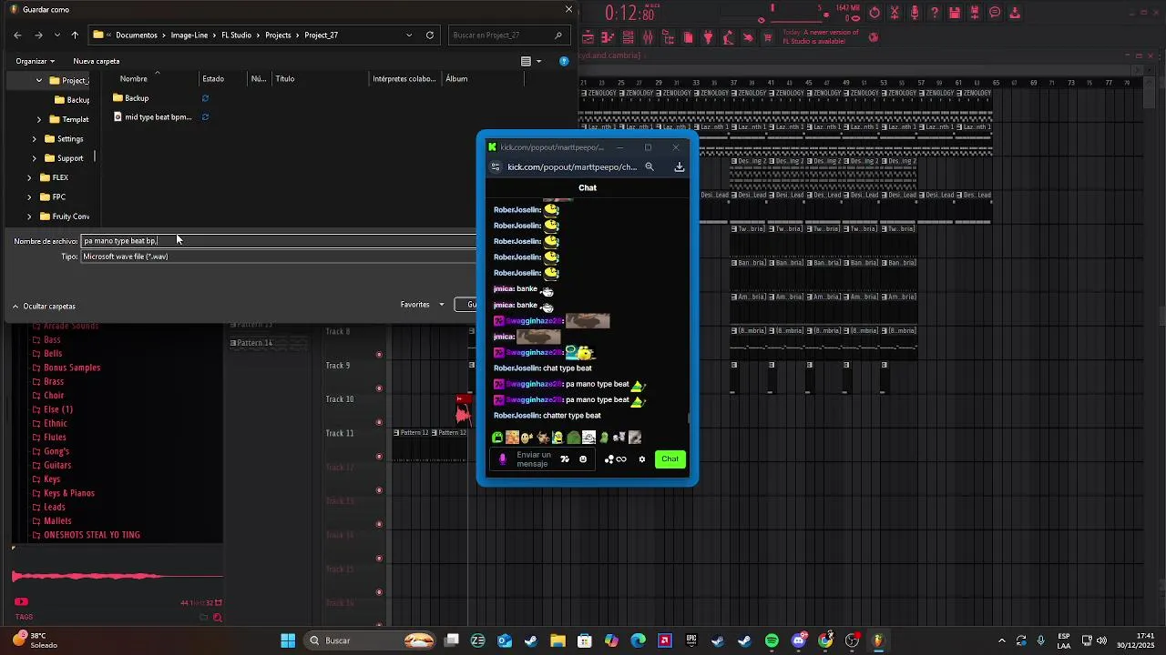Open FL Studio playlist view icon

[588, 37]
